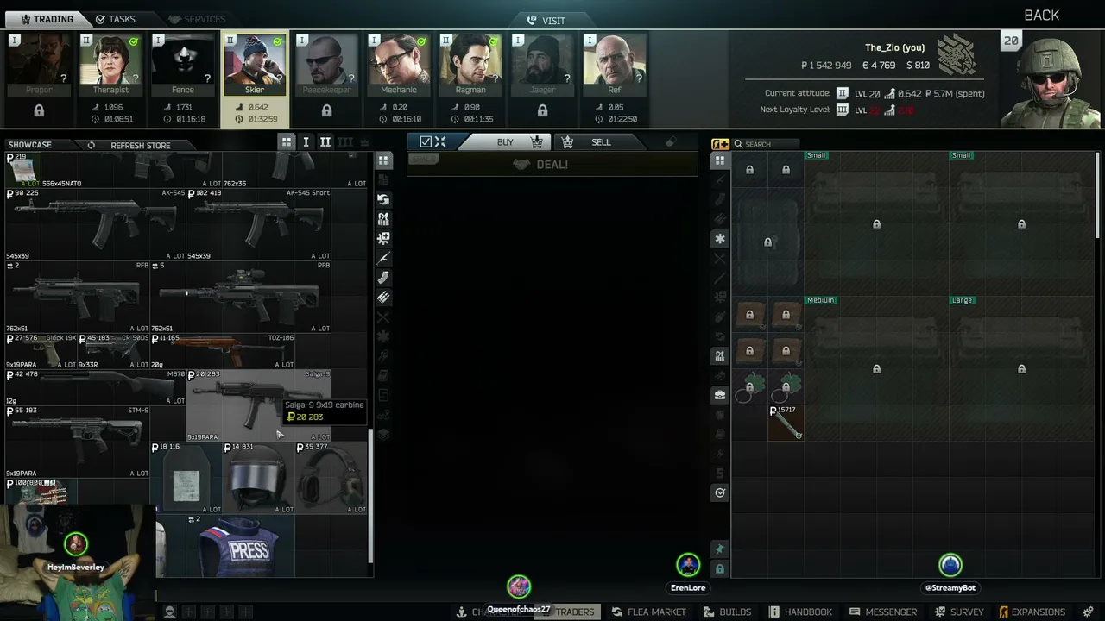Click the refresh arrows icon beside Refresh Store
This screenshot has width=1105, height=621.
pyautogui.click(x=92, y=146)
